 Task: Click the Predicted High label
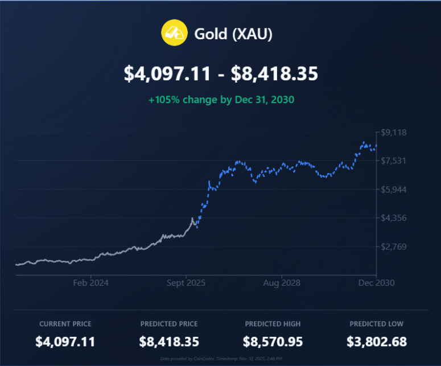click(x=273, y=324)
